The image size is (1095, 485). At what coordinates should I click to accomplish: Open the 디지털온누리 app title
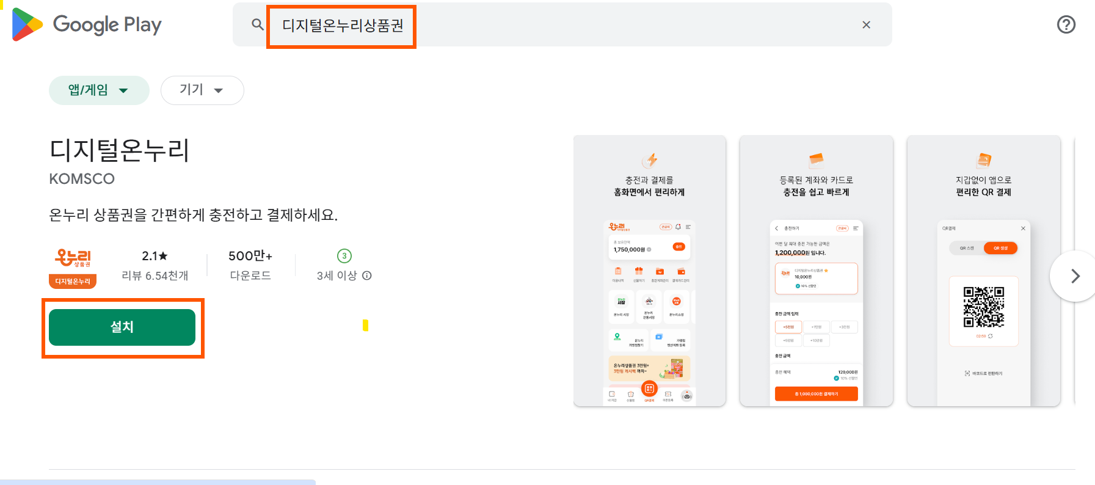point(120,150)
